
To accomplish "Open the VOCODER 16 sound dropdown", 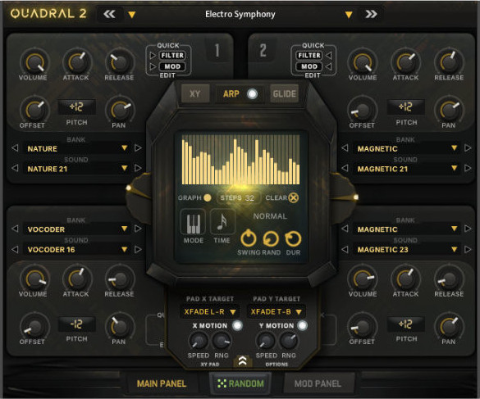I will pos(76,249).
